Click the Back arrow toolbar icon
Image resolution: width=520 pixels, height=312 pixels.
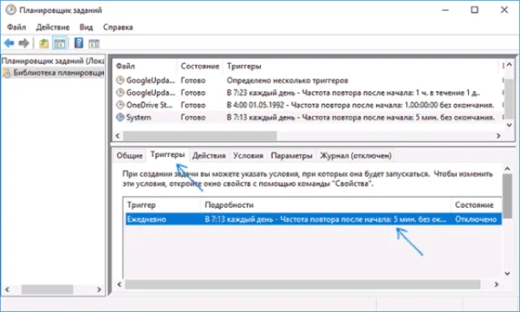(x=9, y=43)
